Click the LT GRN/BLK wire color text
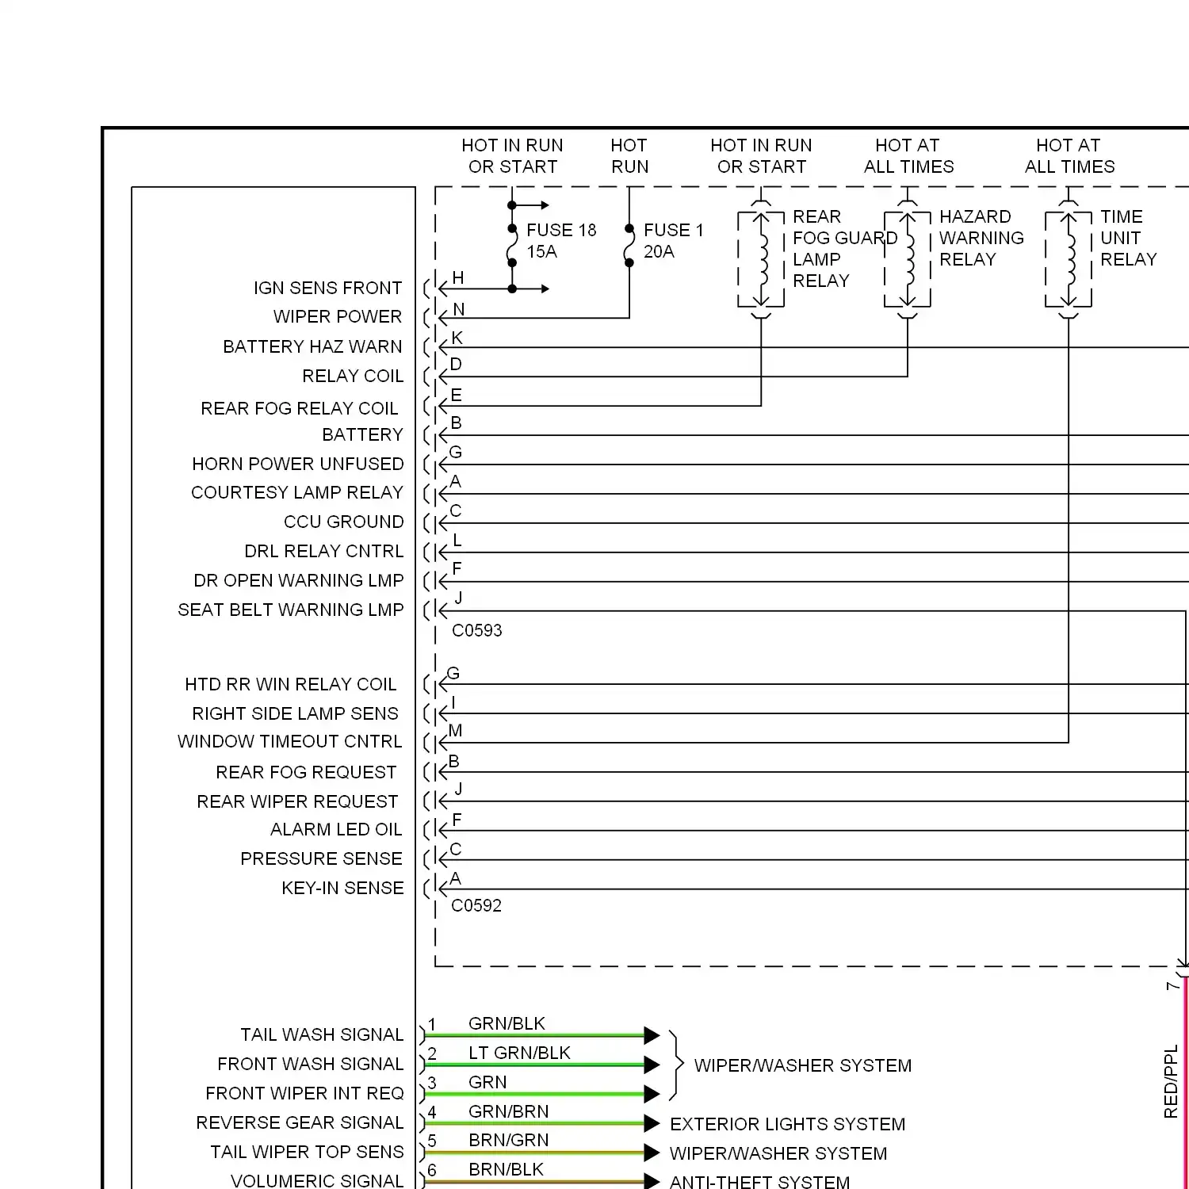Image resolution: width=1189 pixels, height=1189 pixels. pos(519,1053)
